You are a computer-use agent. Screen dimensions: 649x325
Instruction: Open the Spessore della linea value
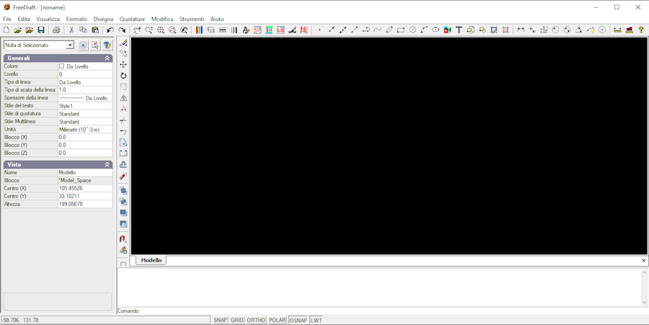85,98
